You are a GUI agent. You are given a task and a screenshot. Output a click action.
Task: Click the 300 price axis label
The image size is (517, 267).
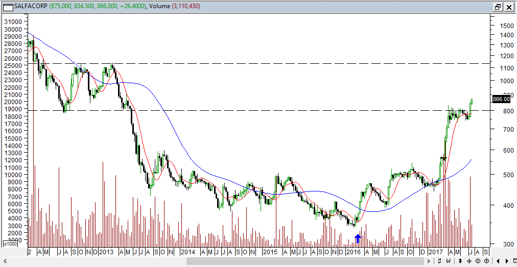(507, 244)
